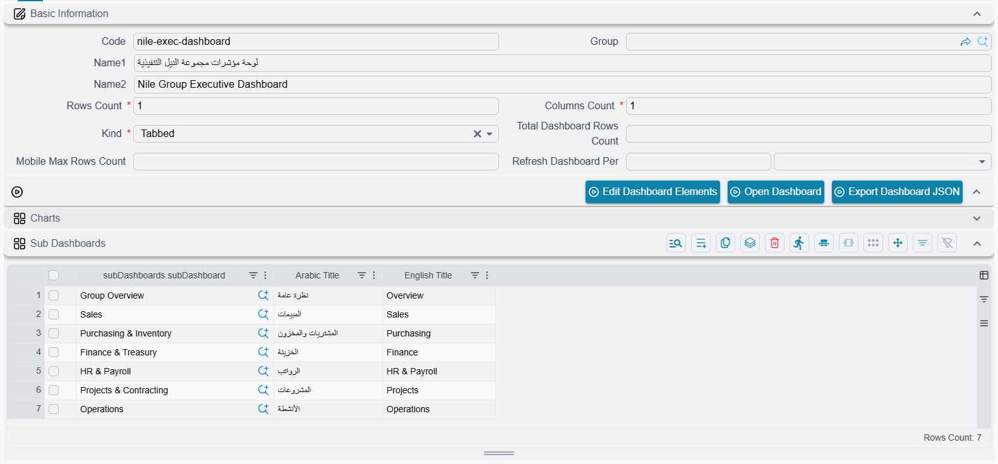Open the Refresh Dashboard Per unit dropdown

click(x=982, y=162)
